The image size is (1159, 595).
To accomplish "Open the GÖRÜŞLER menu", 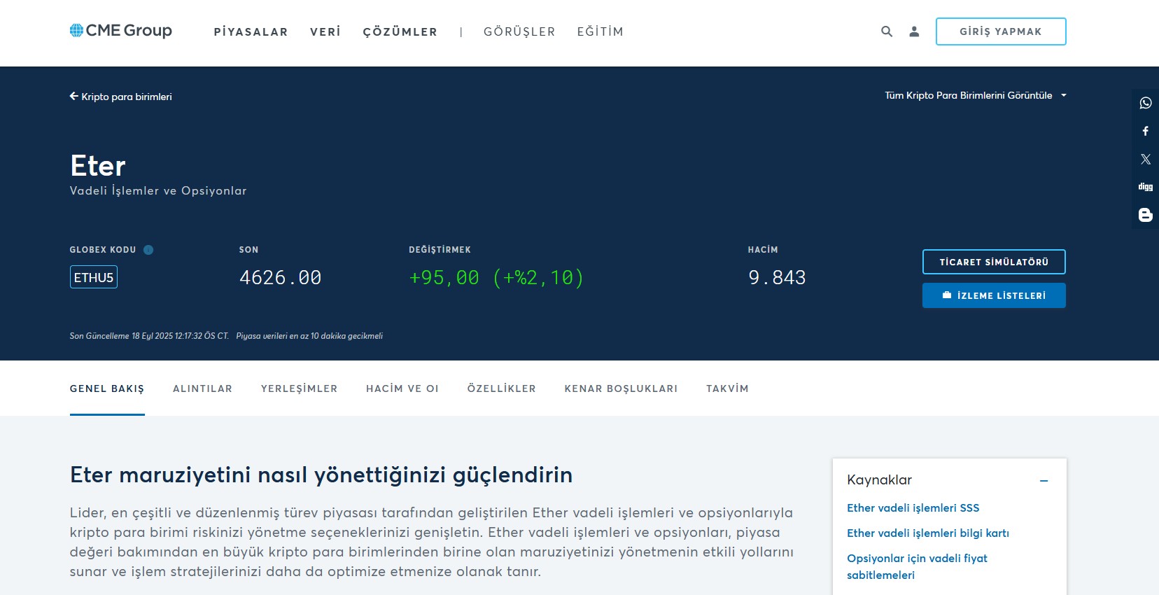I will [x=519, y=31].
